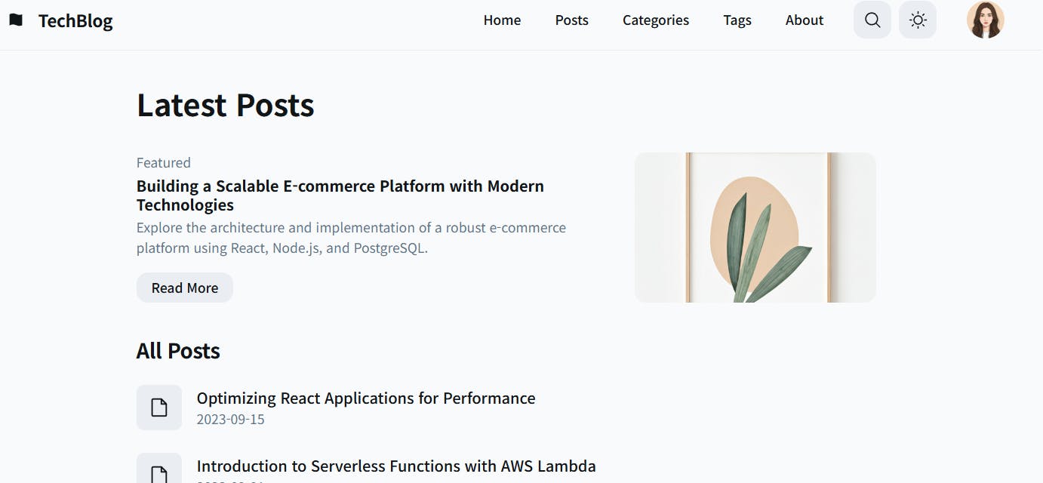Click the featured post leaf artwork image

(755, 228)
